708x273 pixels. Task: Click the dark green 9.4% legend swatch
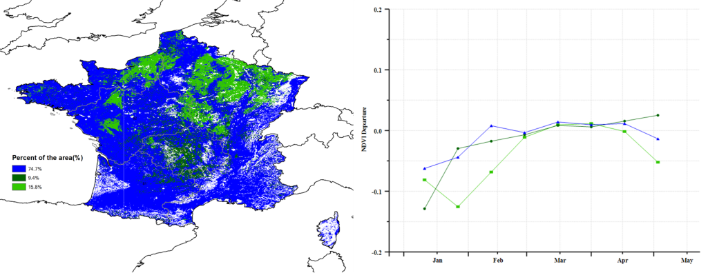(x=19, y=177)
